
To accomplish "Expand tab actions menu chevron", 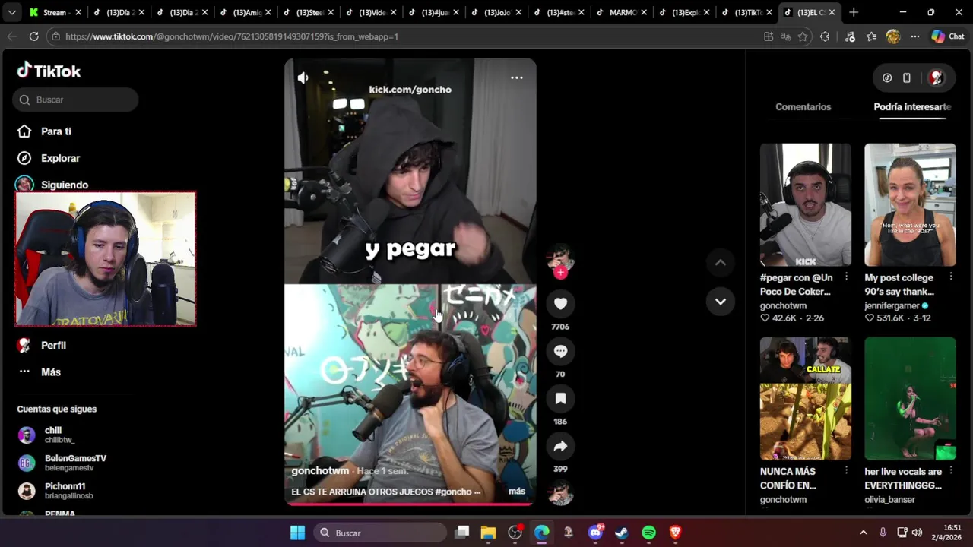I will pyautogui.click(x=11, y=12).
